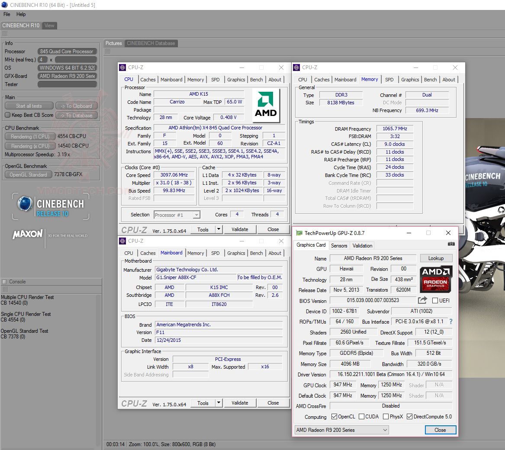Uncheck the OpenCL computing checkbox
The image size is (505, 450).
click(x=334, y=417)
